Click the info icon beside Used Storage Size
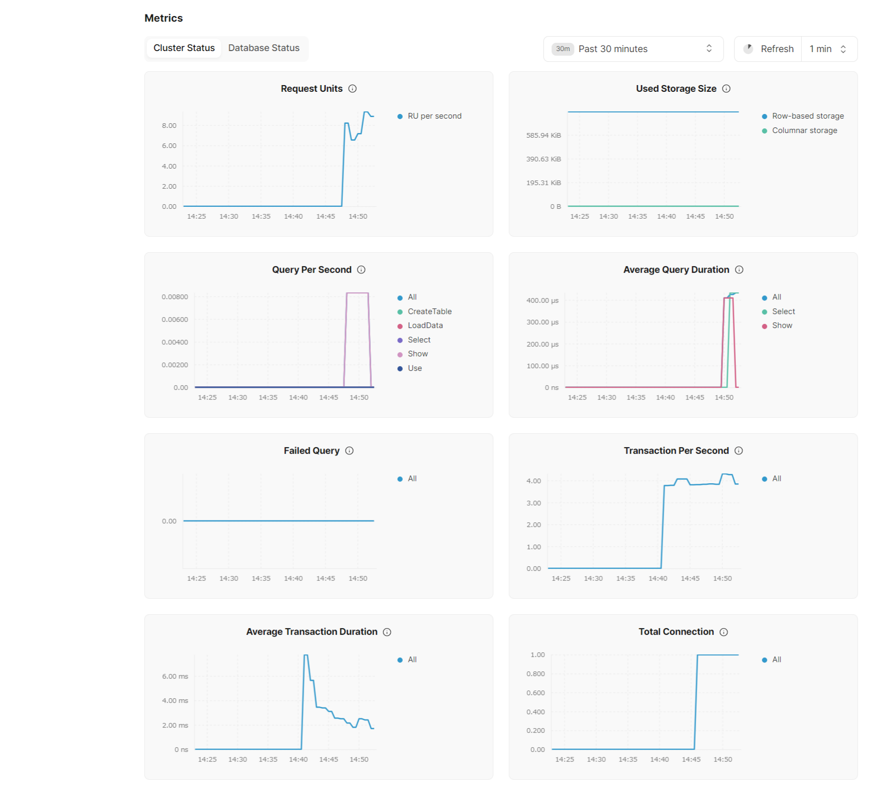 [726, 89]
